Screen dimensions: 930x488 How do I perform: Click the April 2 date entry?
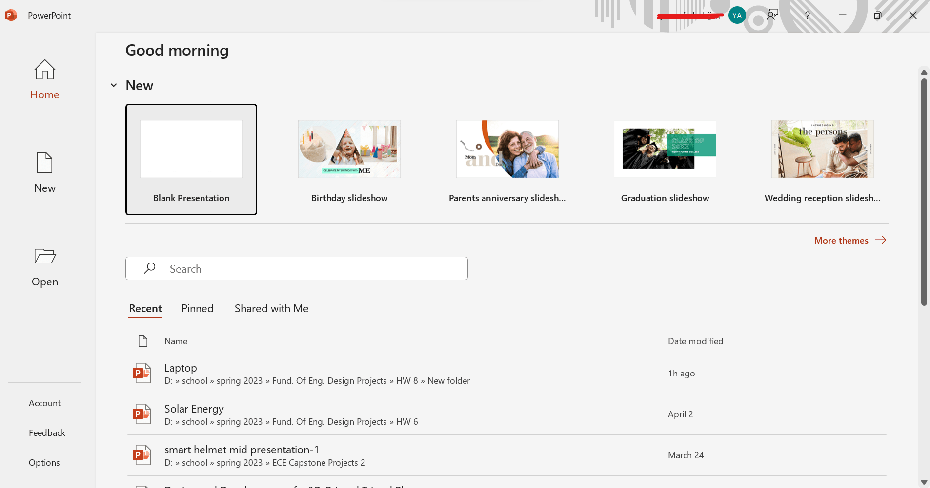[x=680, y=414]
